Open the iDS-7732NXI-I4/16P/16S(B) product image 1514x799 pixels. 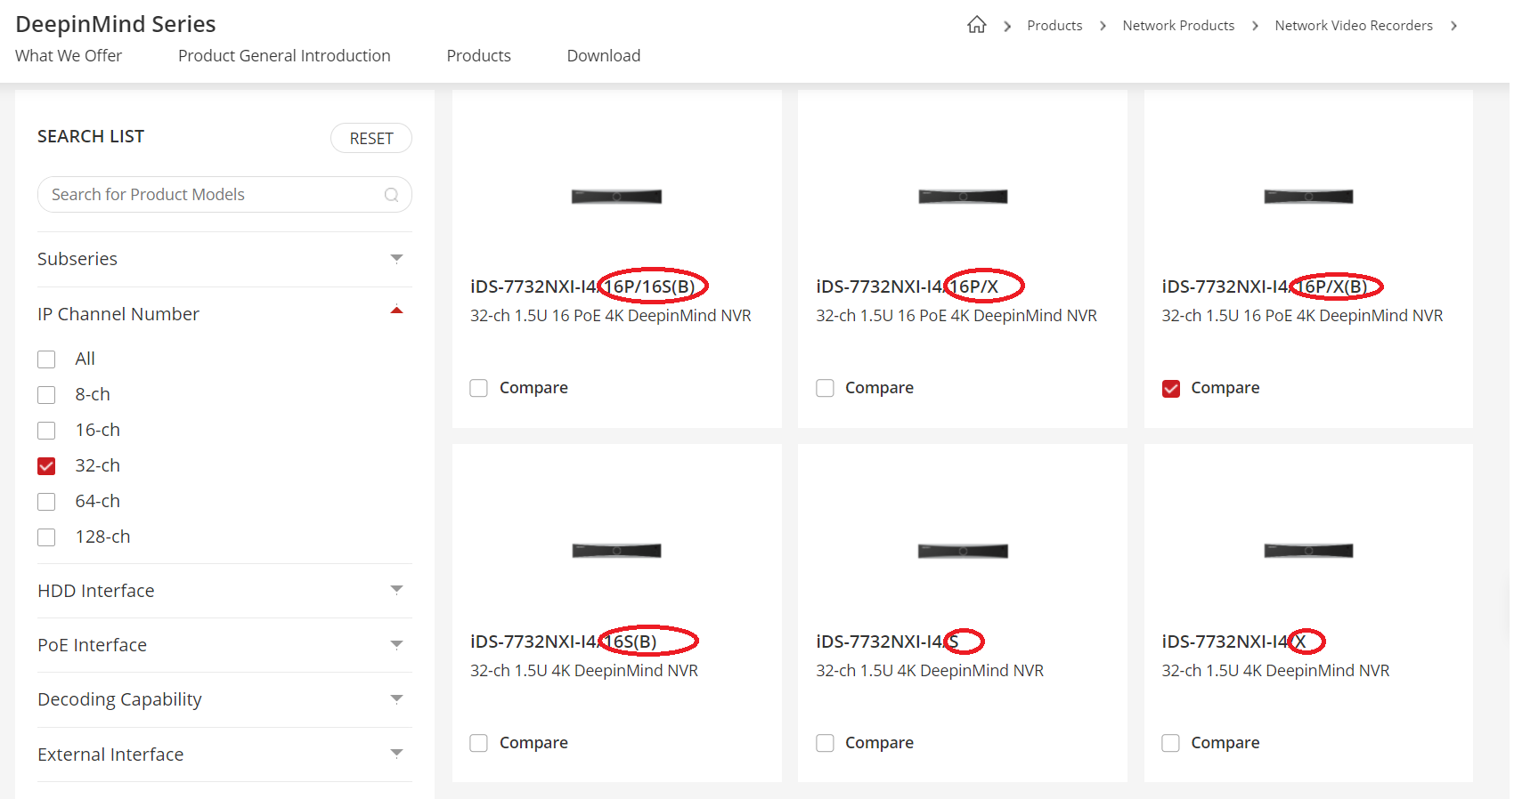click(x=616, y=197)
